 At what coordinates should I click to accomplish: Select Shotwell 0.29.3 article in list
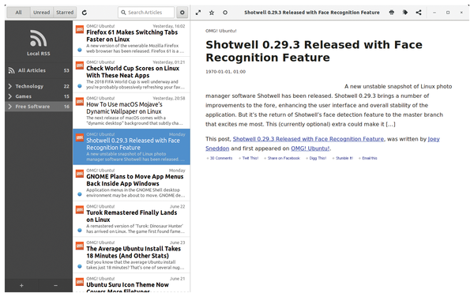[x=131, y=147]
